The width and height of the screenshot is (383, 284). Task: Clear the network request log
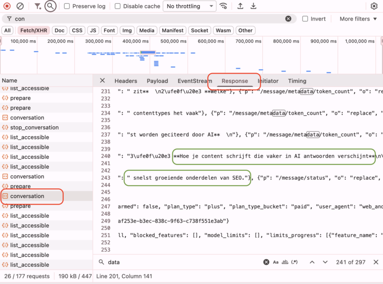pos(20,6)
